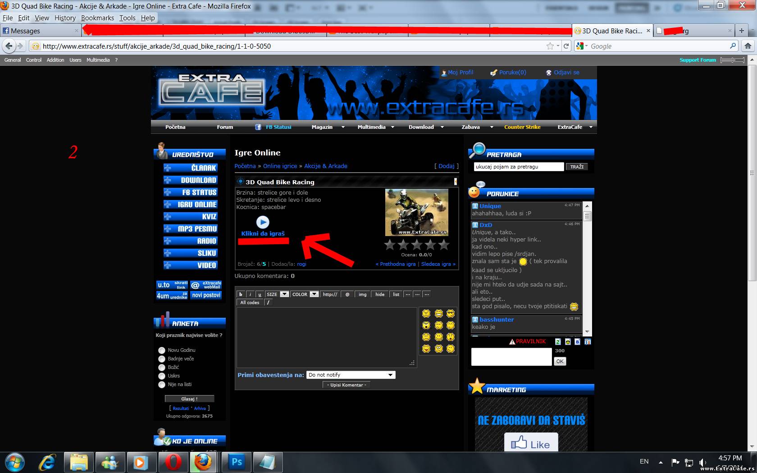
Task: Click into the comment text area
Action: pos(327,338)
